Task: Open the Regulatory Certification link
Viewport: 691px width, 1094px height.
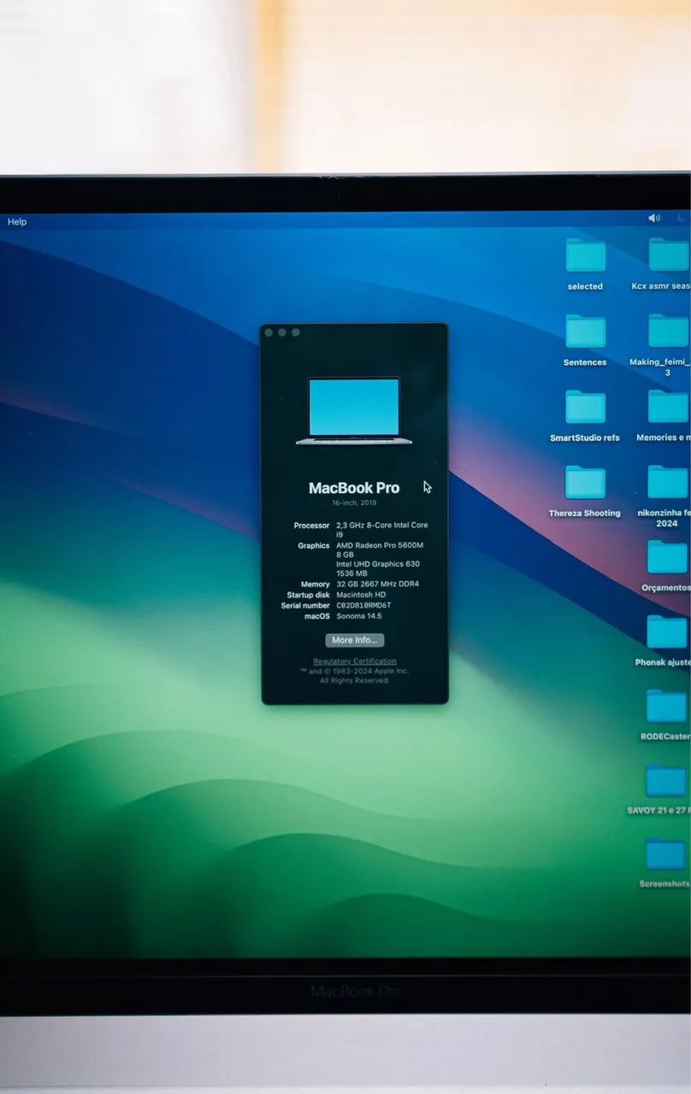Action: pyautogui.click(x=355, y=662)
